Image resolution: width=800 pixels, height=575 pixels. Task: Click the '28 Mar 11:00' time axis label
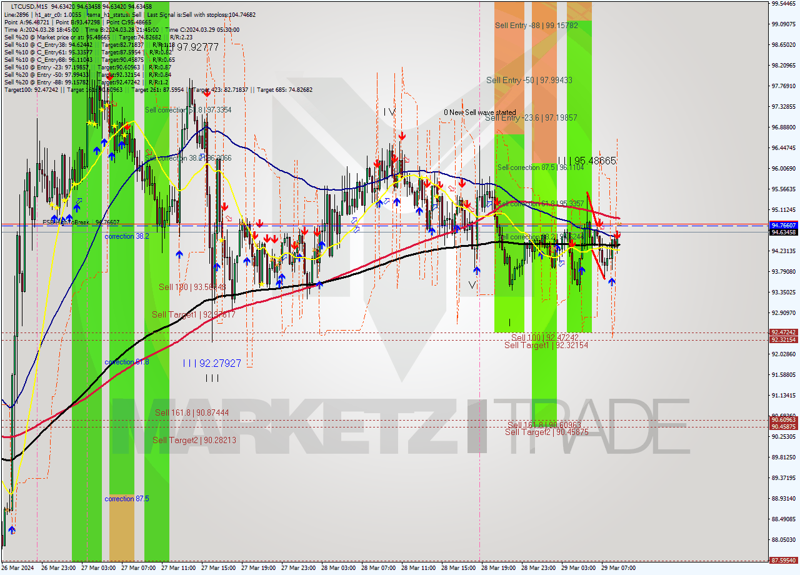click(418, 569)
